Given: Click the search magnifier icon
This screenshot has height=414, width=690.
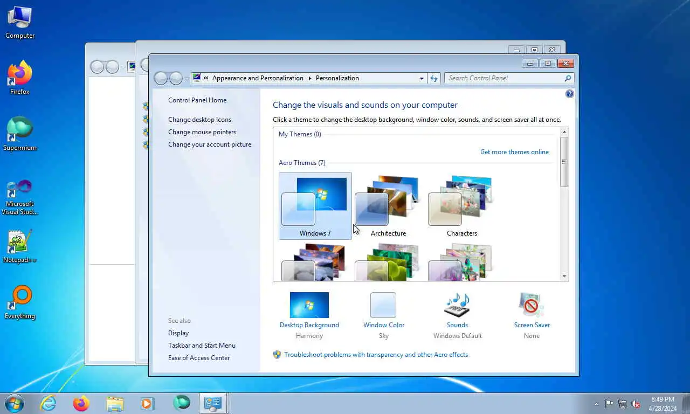Looking at the screenshot, I should point(568,78).
